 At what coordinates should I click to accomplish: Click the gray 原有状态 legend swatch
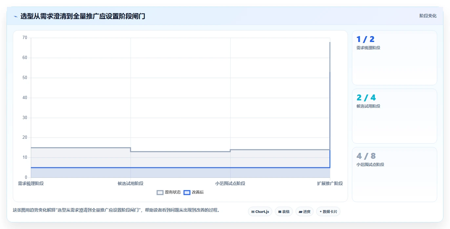click(160, 193)
